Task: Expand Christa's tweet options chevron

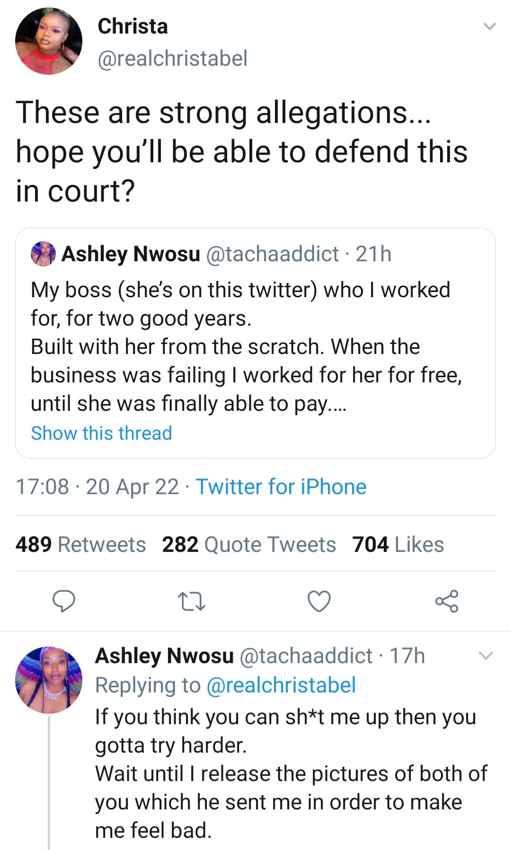Action: click(489, 27)
